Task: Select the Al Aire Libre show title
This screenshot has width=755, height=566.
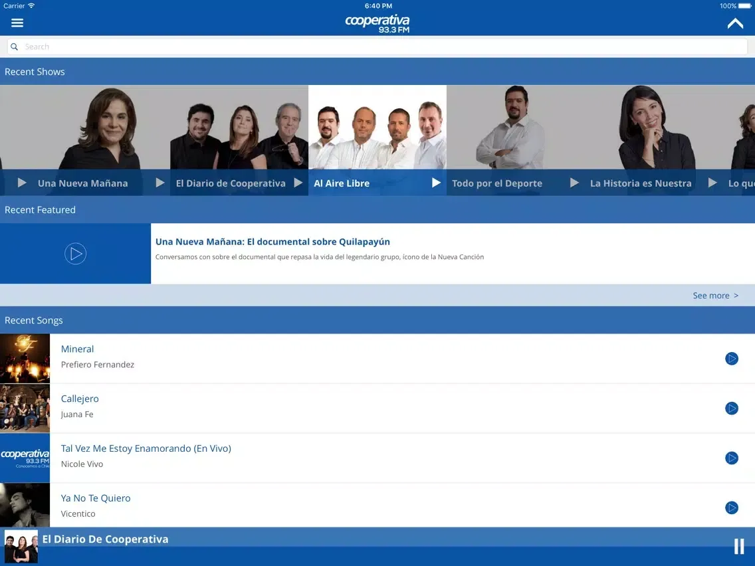Action: (342, 183)
